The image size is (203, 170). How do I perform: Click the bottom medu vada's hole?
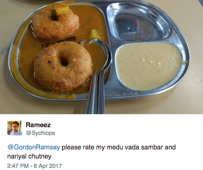point(64,61)
